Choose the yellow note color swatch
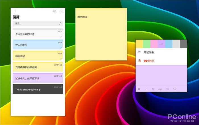 [139, 44]
